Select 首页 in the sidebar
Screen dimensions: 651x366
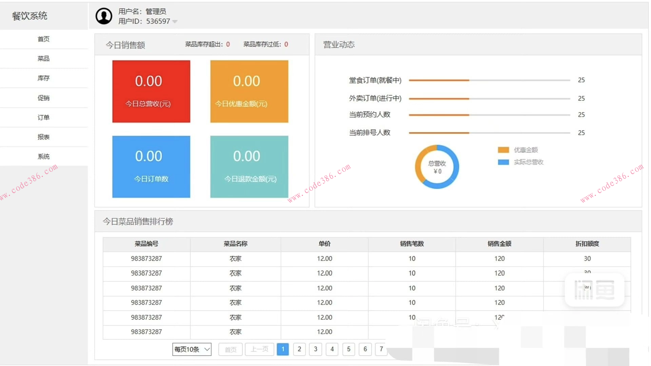click(x=44, y=39)
